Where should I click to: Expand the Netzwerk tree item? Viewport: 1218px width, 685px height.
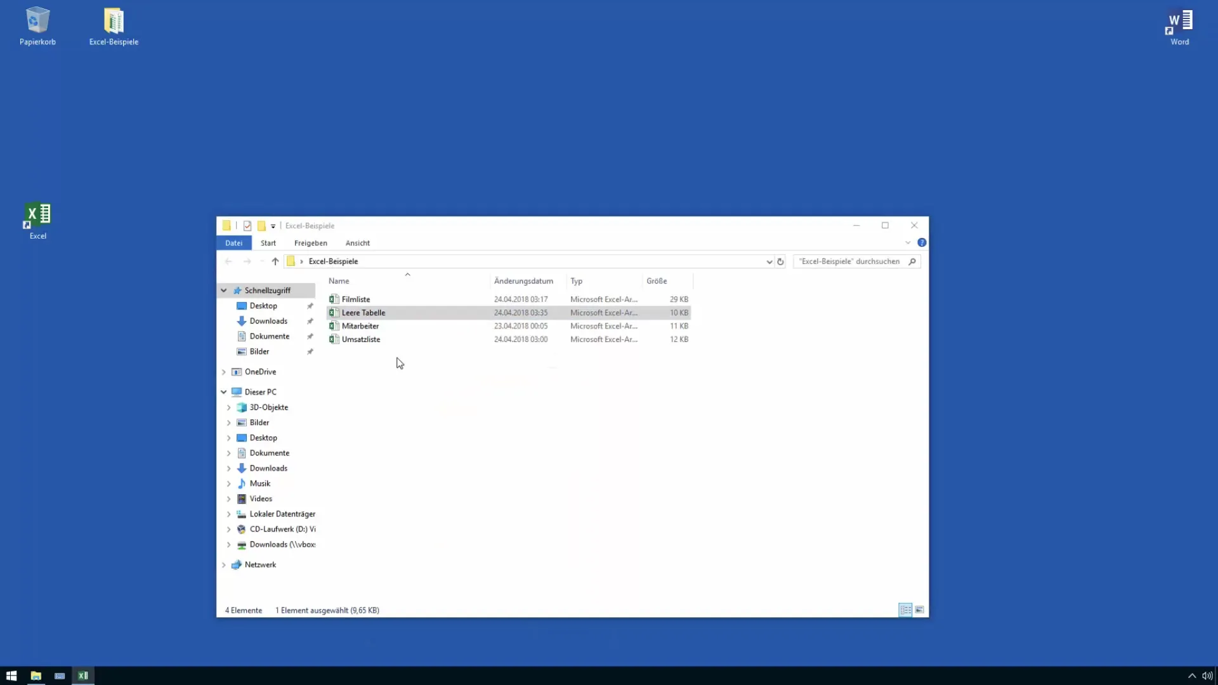coord(223,564)
